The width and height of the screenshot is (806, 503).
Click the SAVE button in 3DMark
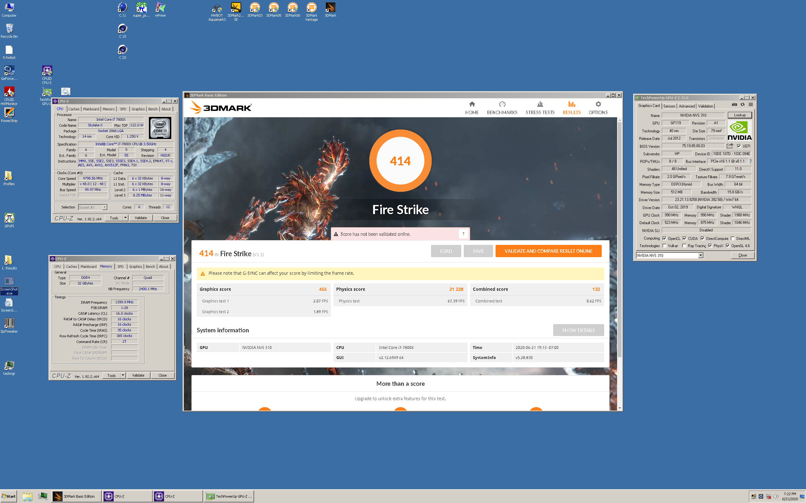(478, 251)
